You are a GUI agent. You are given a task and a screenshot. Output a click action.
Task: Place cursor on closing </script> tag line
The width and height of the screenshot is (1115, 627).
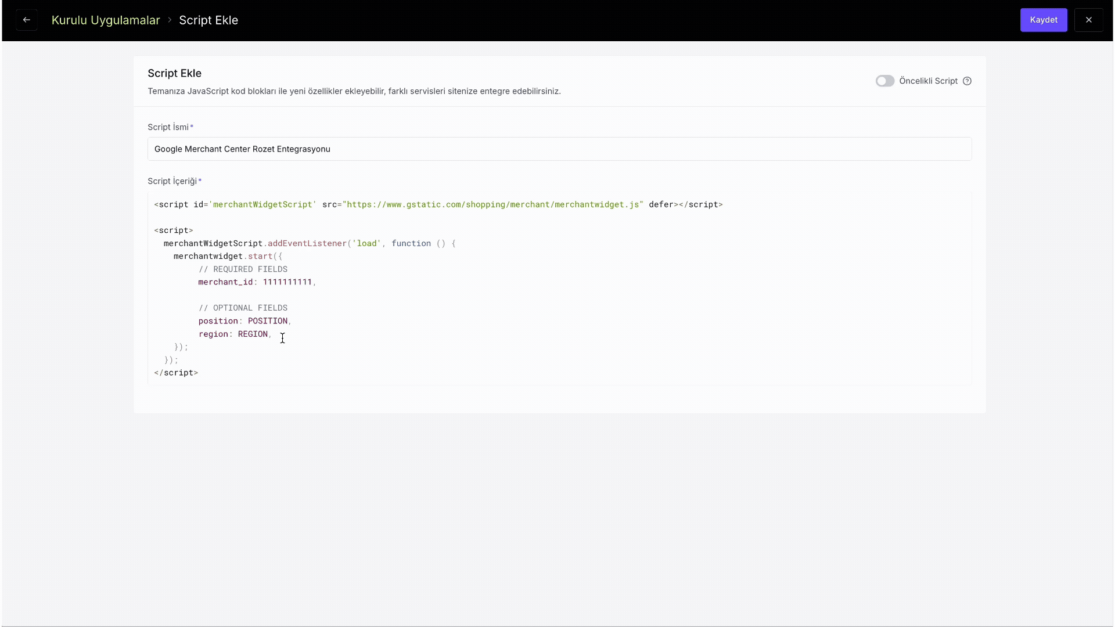tap(176, 373)
